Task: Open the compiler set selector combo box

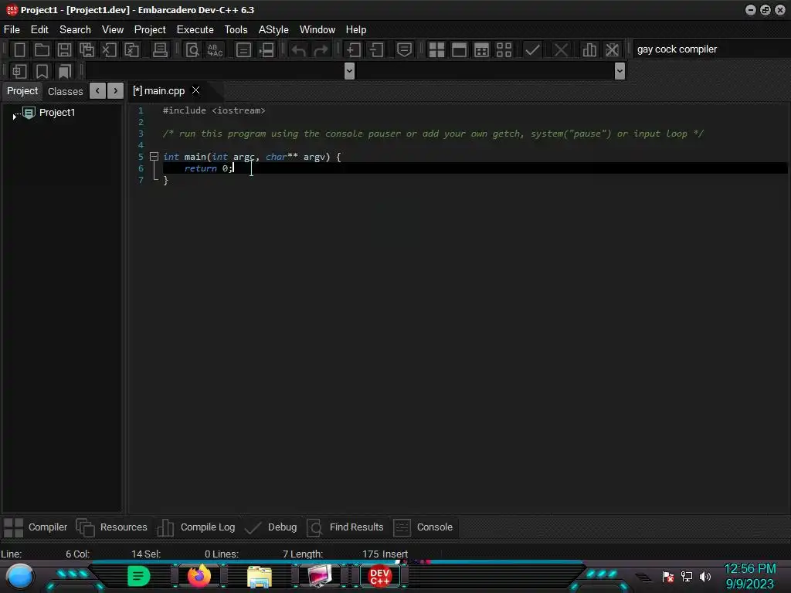Action: pos(711,49)
